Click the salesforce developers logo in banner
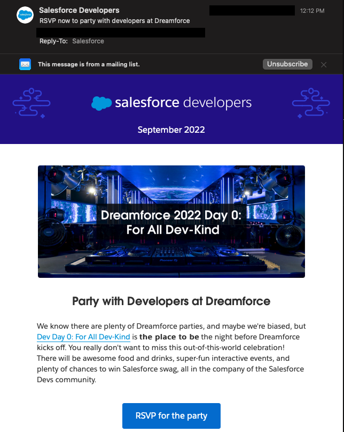Viewport: 344px width, 432px height. click(x=171, y=102)
